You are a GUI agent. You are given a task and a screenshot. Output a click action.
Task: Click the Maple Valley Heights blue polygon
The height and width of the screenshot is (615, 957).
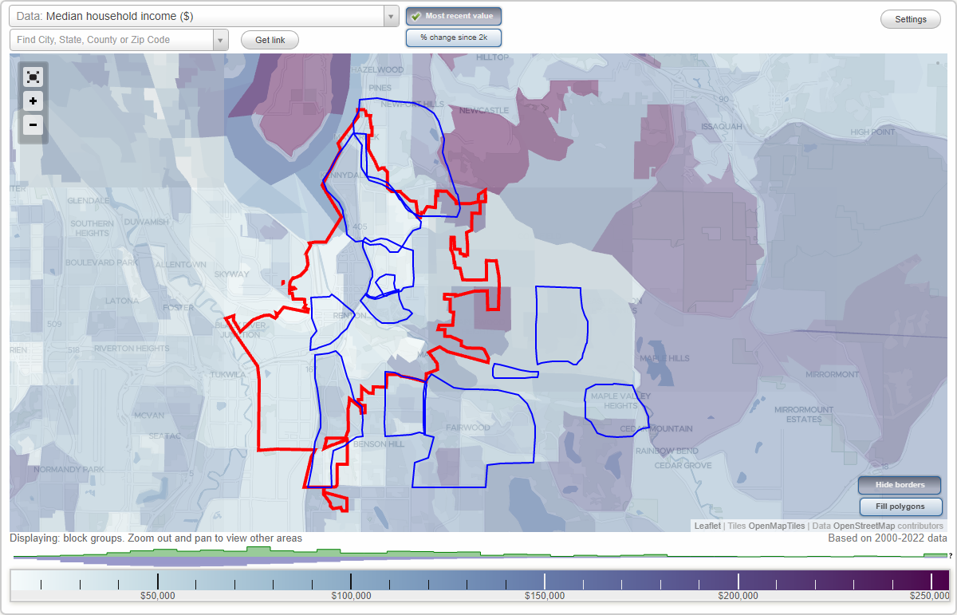(616, 410)
